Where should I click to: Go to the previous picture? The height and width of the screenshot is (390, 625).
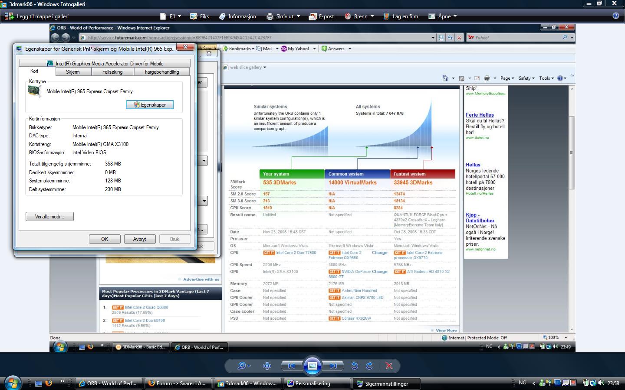tap(292, 366)
